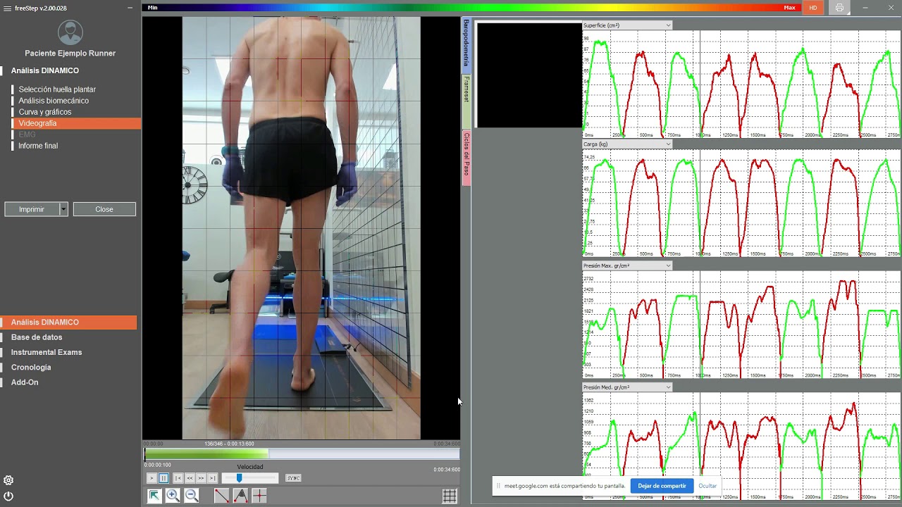The height and width of the screenshot is (507, 902).
Task: Click the Imprimir button
Action: coord(32,209)
